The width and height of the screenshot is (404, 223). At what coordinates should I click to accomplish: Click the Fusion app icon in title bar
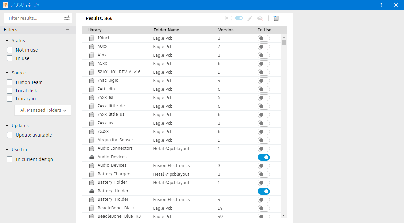6,5
